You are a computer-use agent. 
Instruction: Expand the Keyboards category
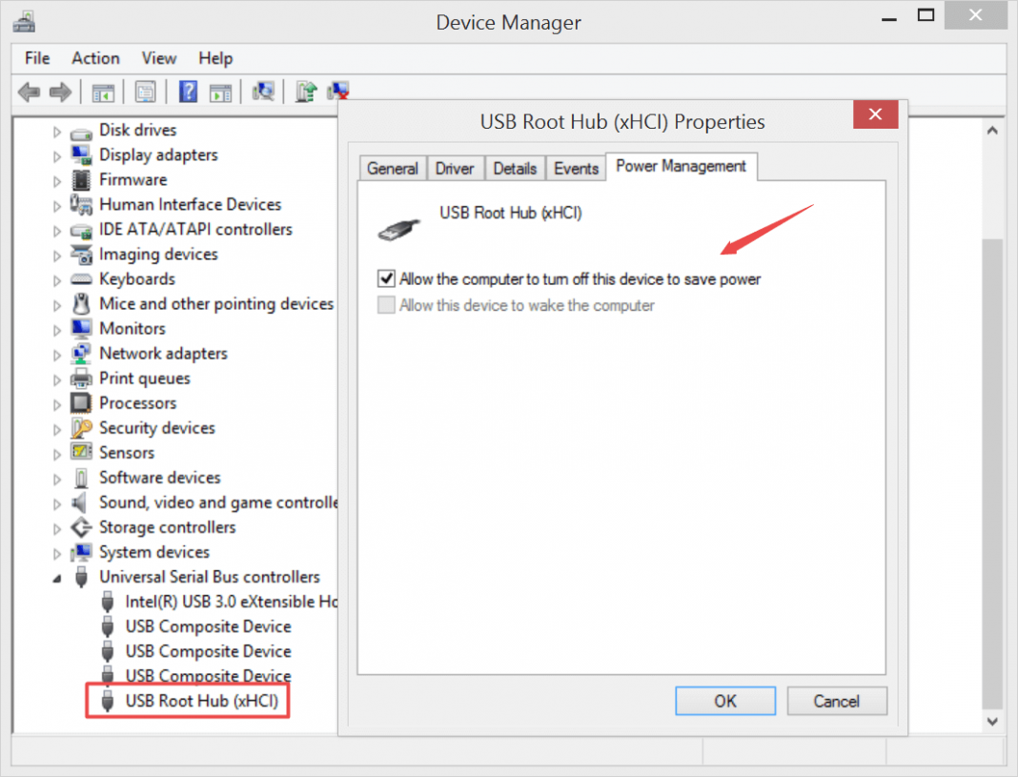pyautogui.click(x=56, y=278)
